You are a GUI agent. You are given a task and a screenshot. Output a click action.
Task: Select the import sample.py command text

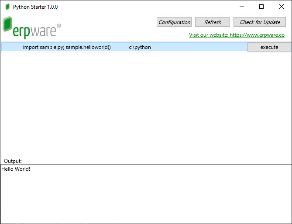(67, 47)
